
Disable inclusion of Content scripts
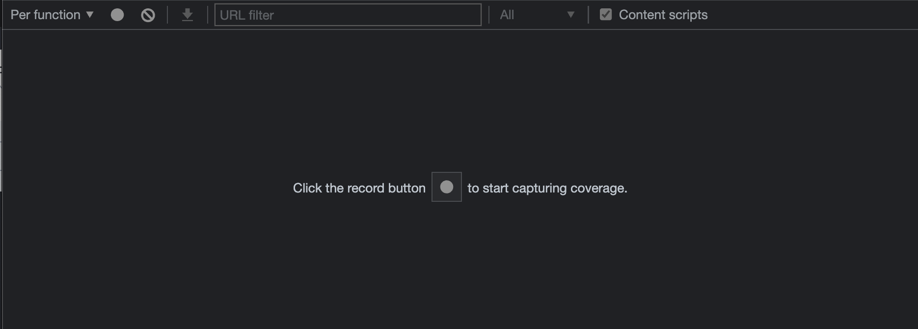(606, 15)
